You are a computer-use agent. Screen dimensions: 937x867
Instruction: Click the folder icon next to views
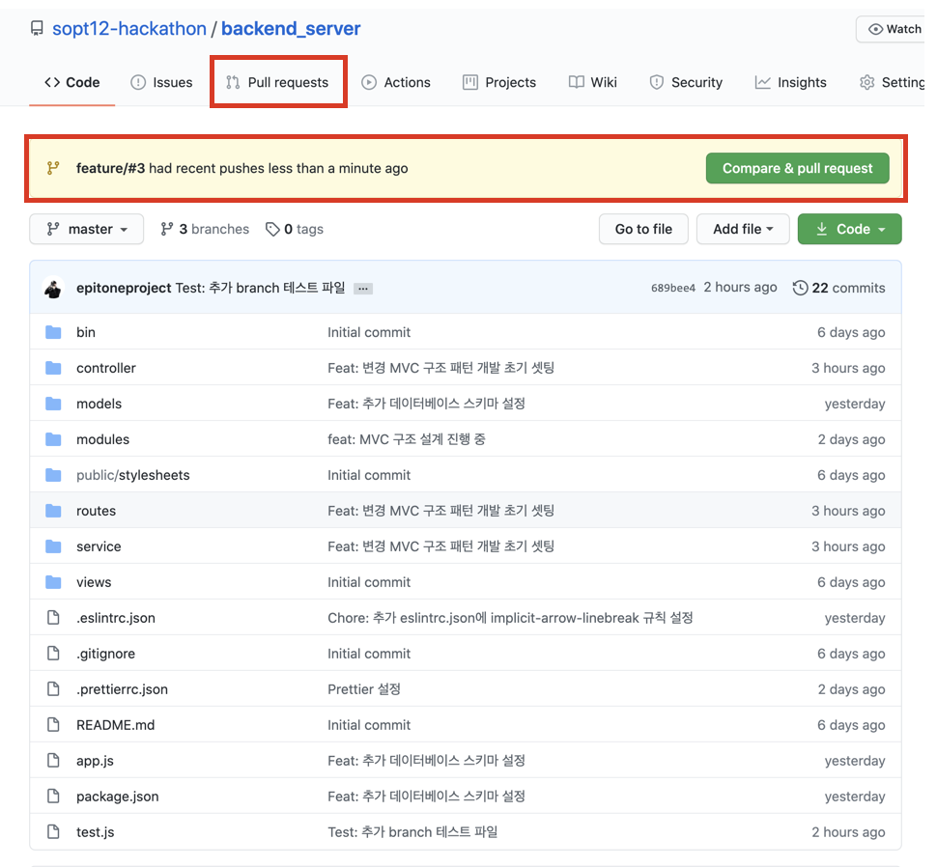53,582
